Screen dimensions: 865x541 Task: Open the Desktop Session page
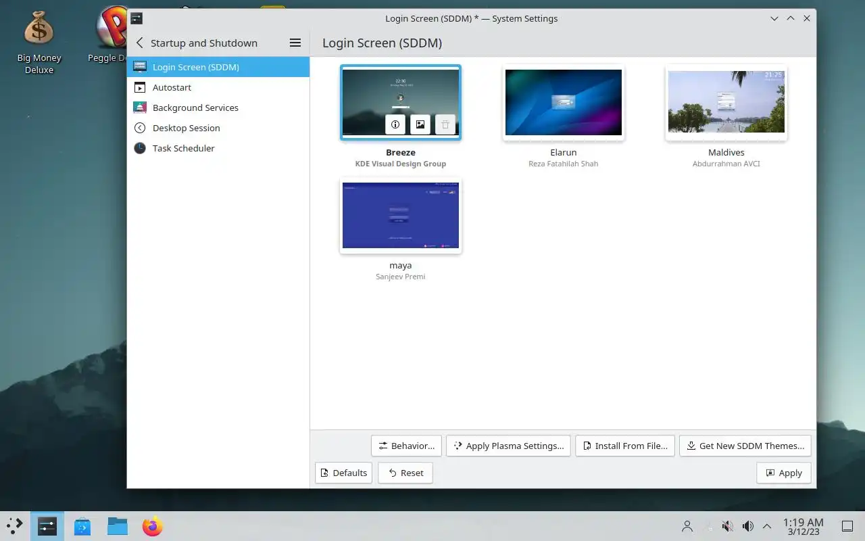click(218, 128)
